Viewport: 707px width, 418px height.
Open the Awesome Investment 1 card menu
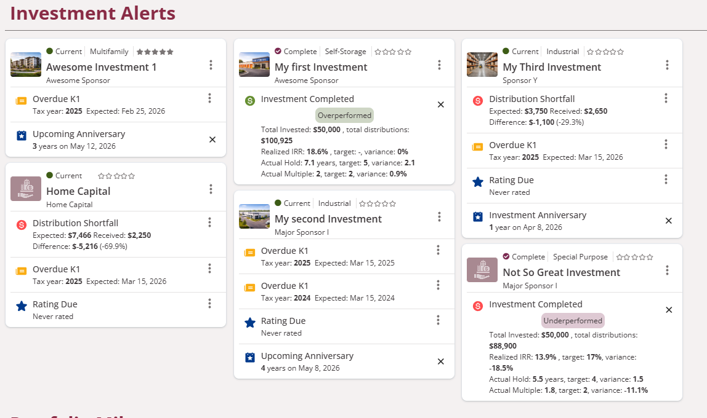pyautogui.click(x=211, y=65)
